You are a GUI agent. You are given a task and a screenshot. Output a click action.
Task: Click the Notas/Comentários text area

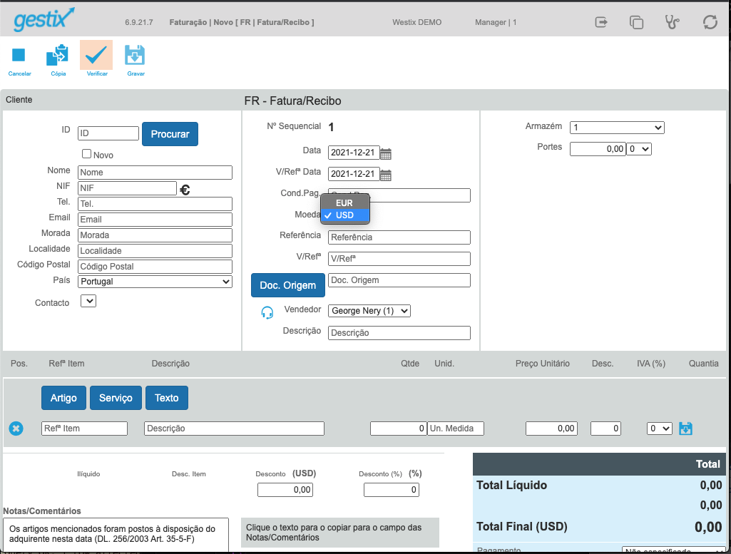point(116,535)
